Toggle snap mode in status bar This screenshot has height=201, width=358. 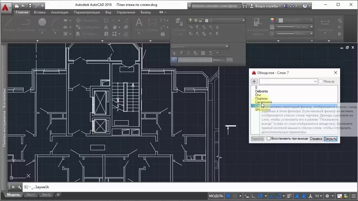click(235, 196)
